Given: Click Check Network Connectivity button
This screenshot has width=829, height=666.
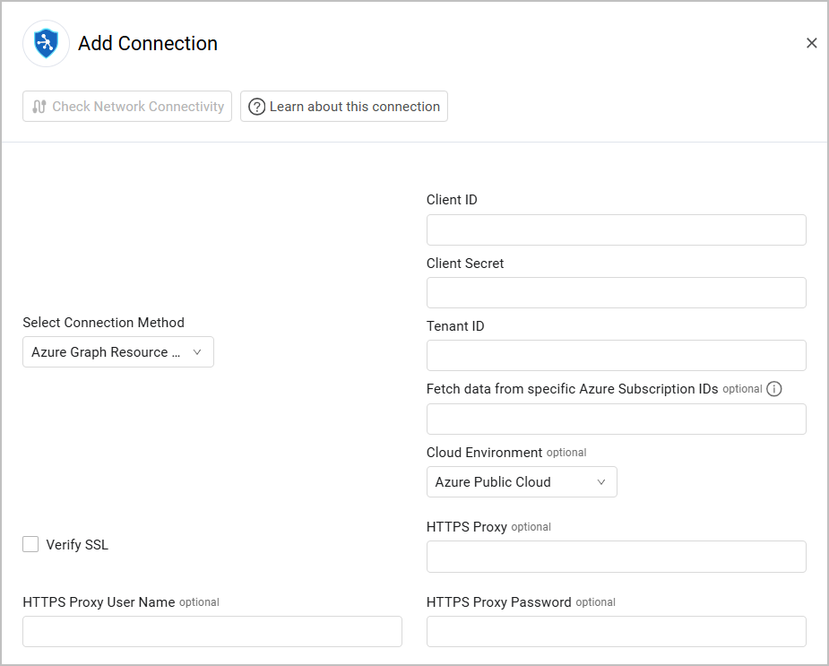Looking at the screenshot, I should pos(127,107).
